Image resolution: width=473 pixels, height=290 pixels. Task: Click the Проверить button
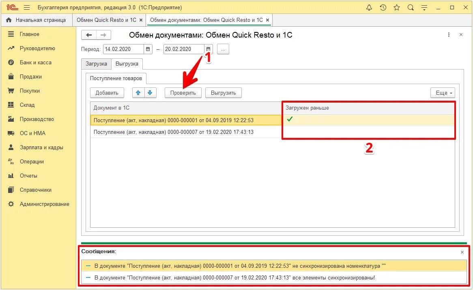pos(183,93)
